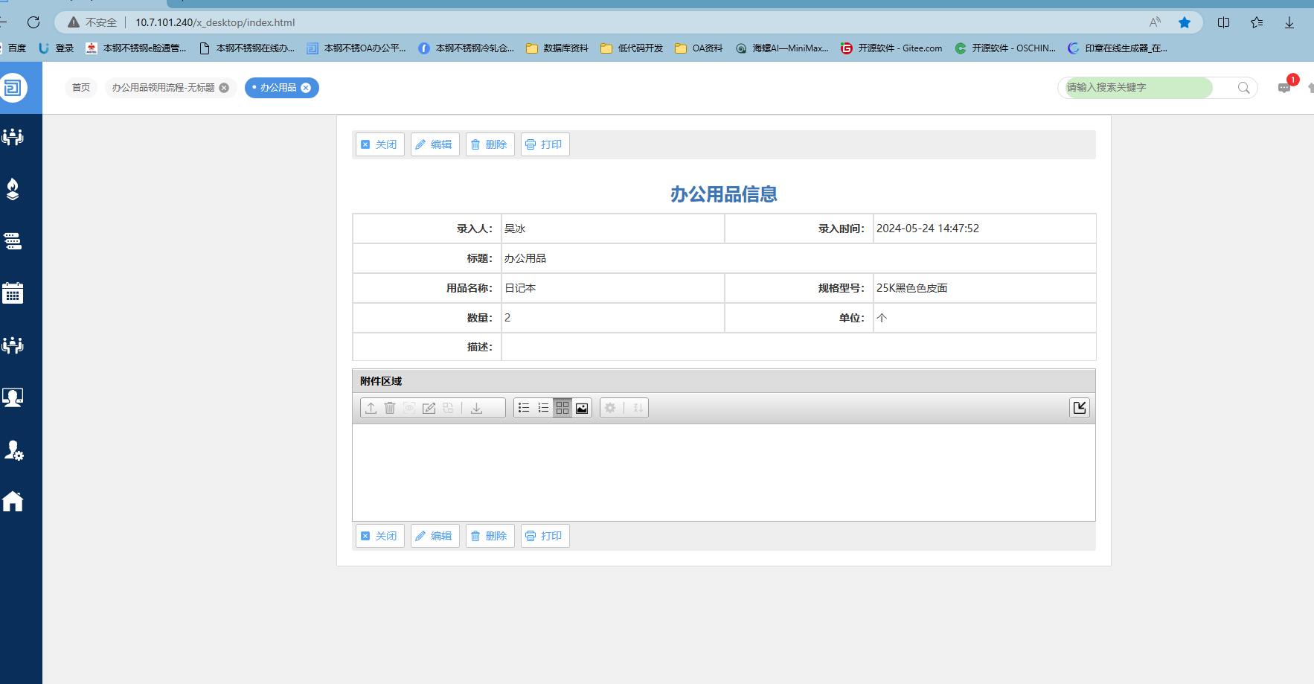Click the calendar icon in the sidebar
1314x684 pixels.
pos(13,293)
